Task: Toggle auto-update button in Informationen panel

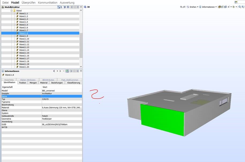Action: pyautogui.click(x=67, y=71)
